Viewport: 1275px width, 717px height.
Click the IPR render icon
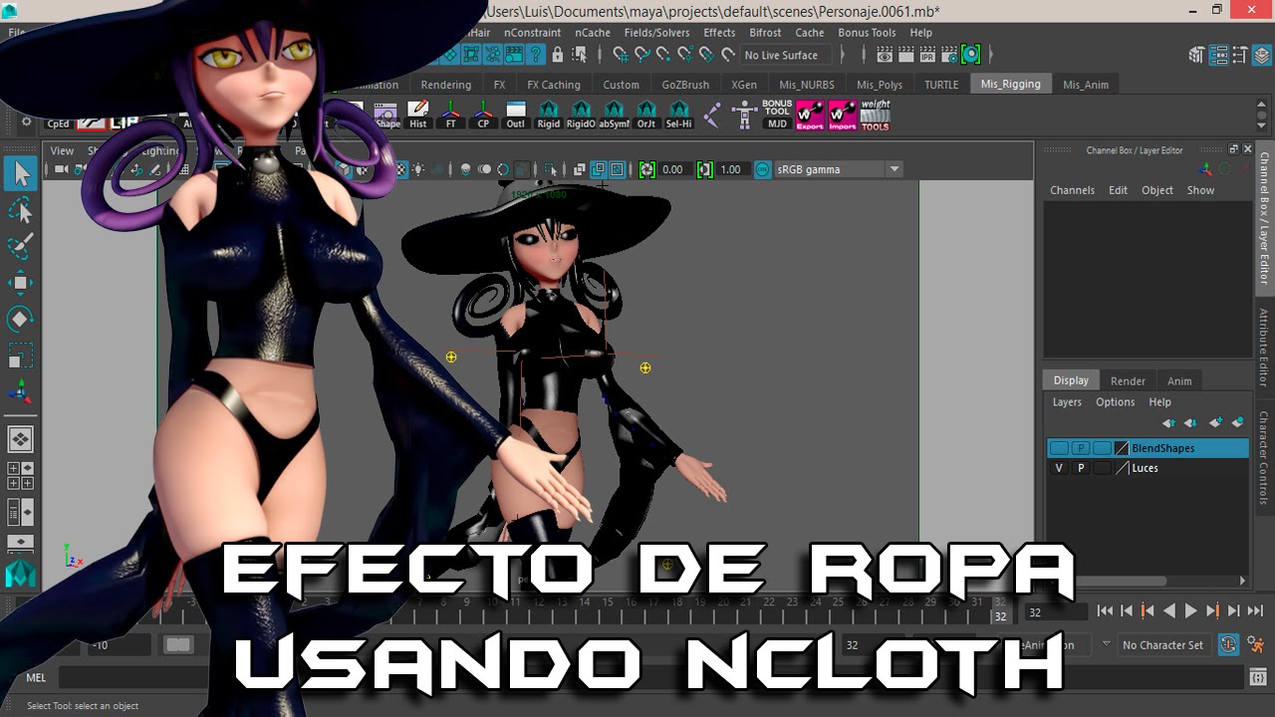[x=926, y=55]
